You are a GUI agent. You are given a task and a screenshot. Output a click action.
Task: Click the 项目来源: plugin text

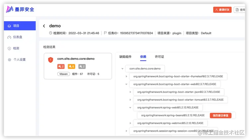(169, 33)
